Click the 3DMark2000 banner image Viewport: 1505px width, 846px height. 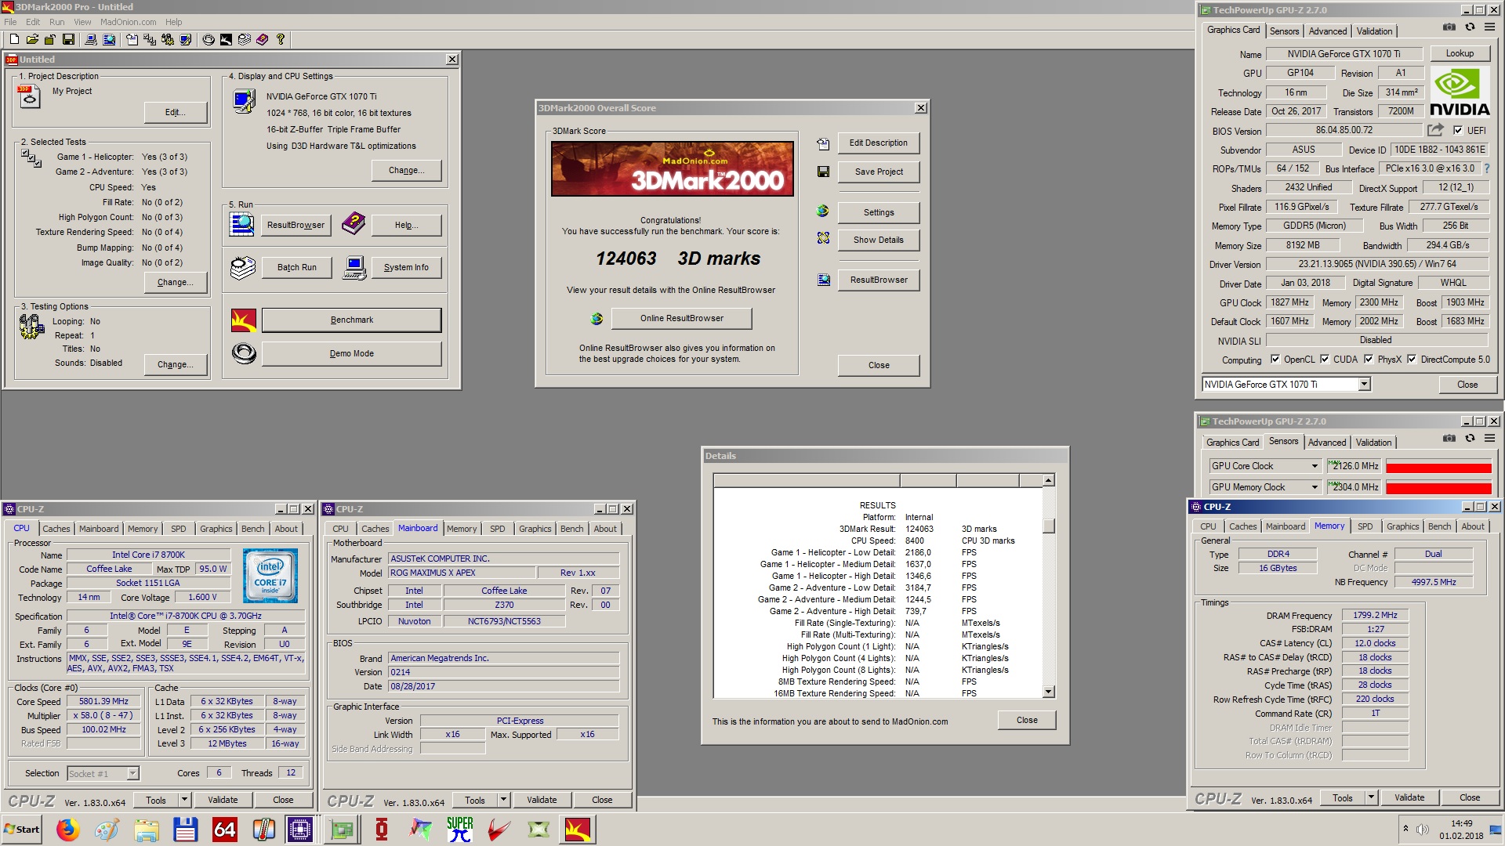(x=672, y=168)
